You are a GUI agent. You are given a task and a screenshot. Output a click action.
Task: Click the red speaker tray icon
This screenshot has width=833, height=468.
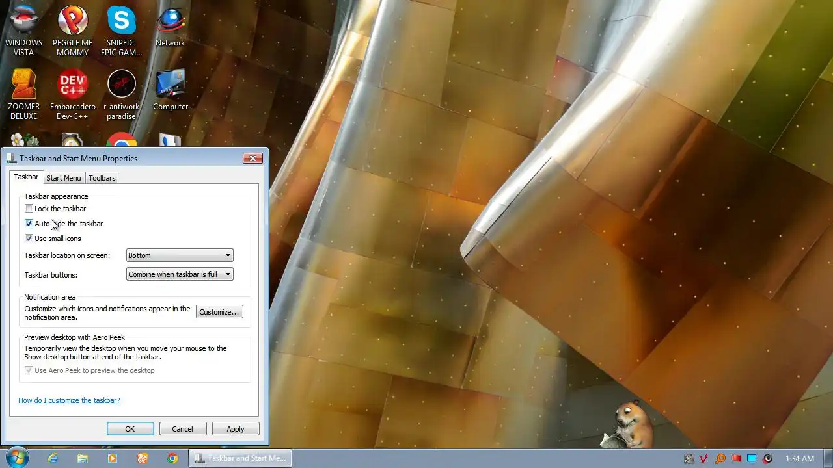(768, 459)
